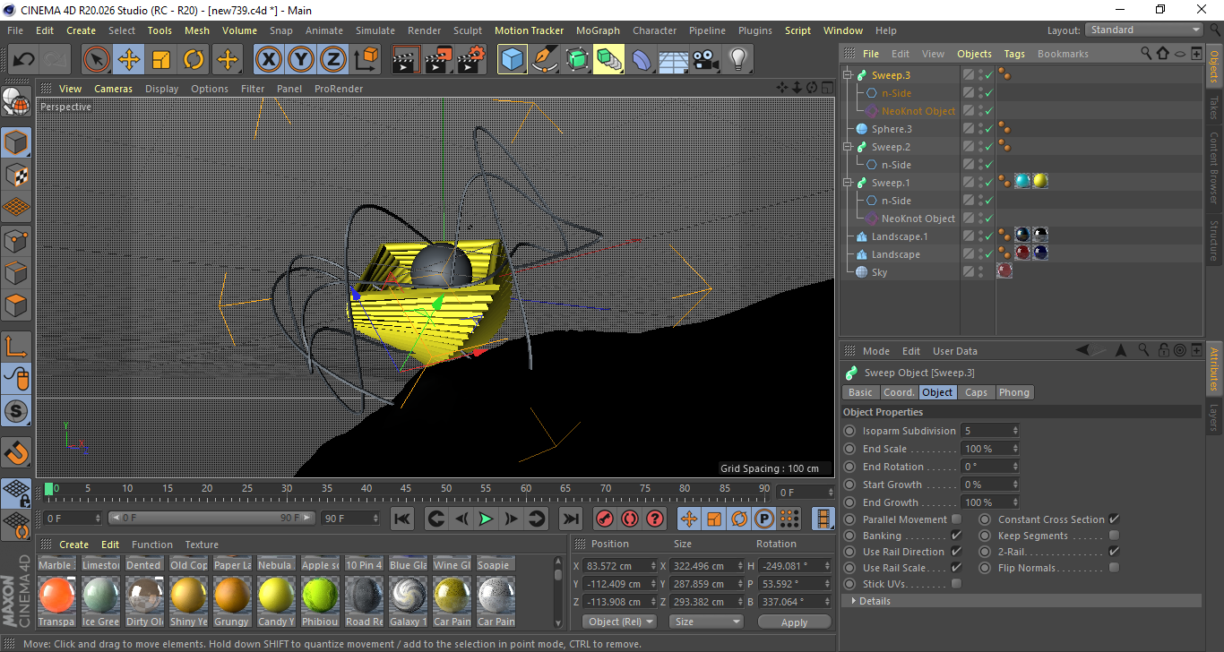Open the Array modeling objects

tap(609, 60)
